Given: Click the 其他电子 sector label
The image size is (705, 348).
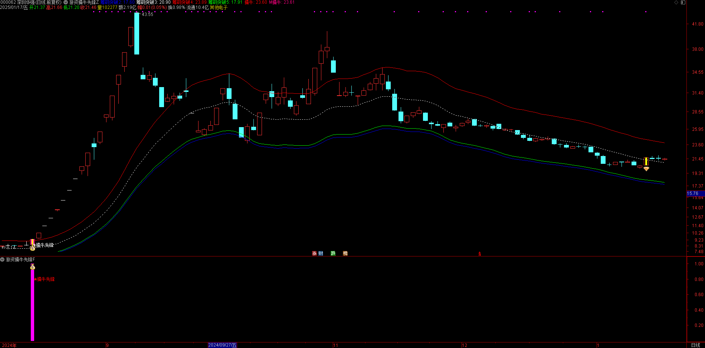Looking at the screenshot, I should (x=219, y=7).
